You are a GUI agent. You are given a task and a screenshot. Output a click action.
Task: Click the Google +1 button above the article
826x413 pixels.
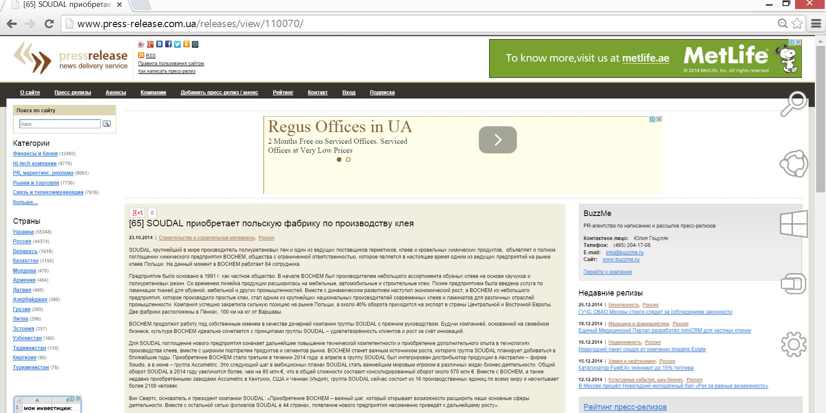pos(137,213)
